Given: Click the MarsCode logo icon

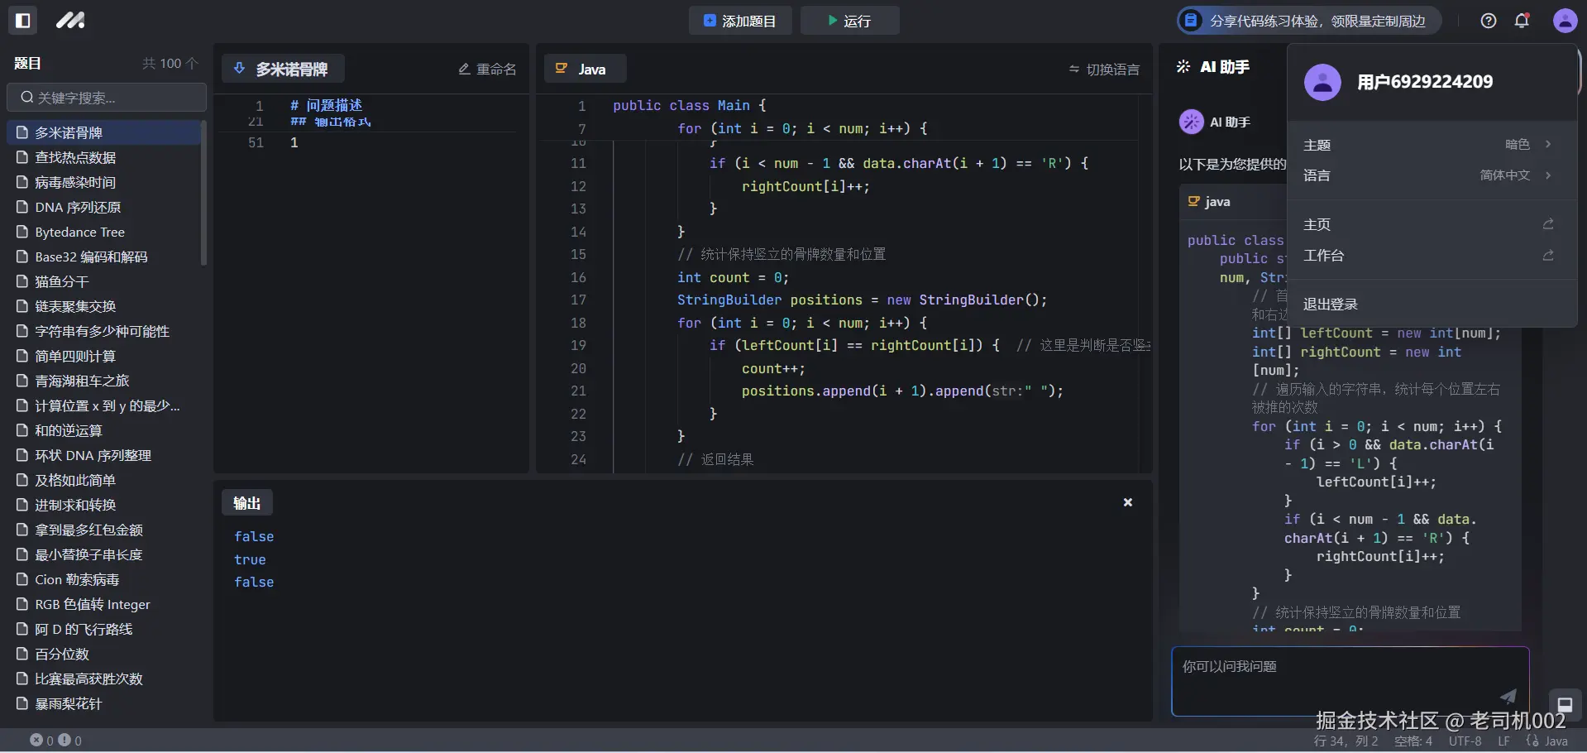Looking at the screenshot, I should click(70, 21).
